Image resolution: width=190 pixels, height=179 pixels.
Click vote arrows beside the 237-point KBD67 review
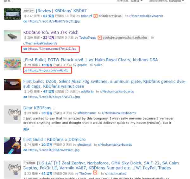pyautogui.click(x=25, y=16)
